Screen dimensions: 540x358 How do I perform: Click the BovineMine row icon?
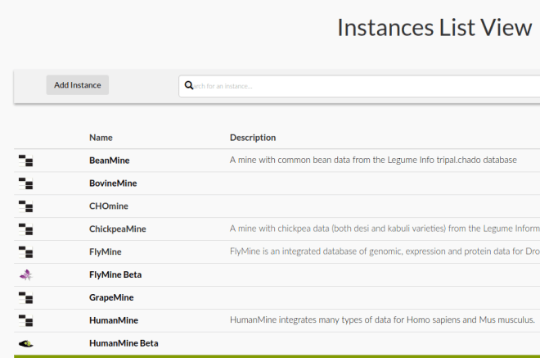coord(26,184)
